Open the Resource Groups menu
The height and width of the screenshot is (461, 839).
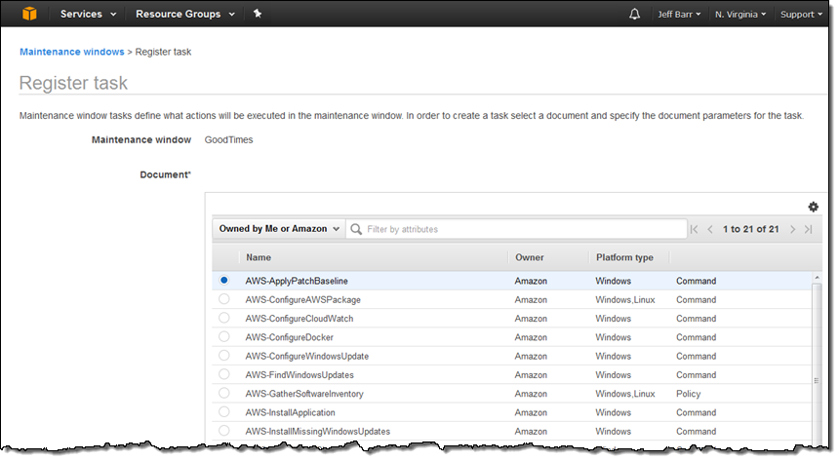185,14
